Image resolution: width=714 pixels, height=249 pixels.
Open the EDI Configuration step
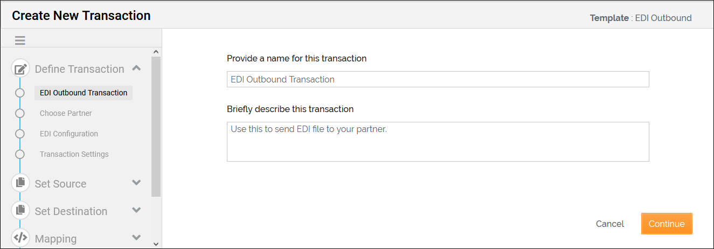click(69, 134)
